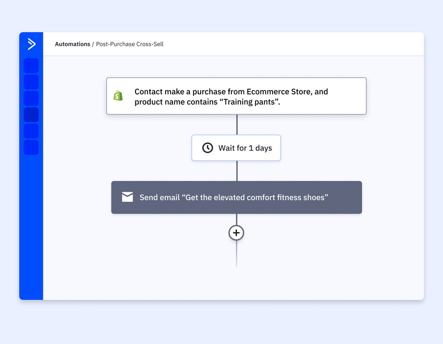Edit the "Wait for 1 days" label
Screen dimensions: 443x344
tap(245, 148)
